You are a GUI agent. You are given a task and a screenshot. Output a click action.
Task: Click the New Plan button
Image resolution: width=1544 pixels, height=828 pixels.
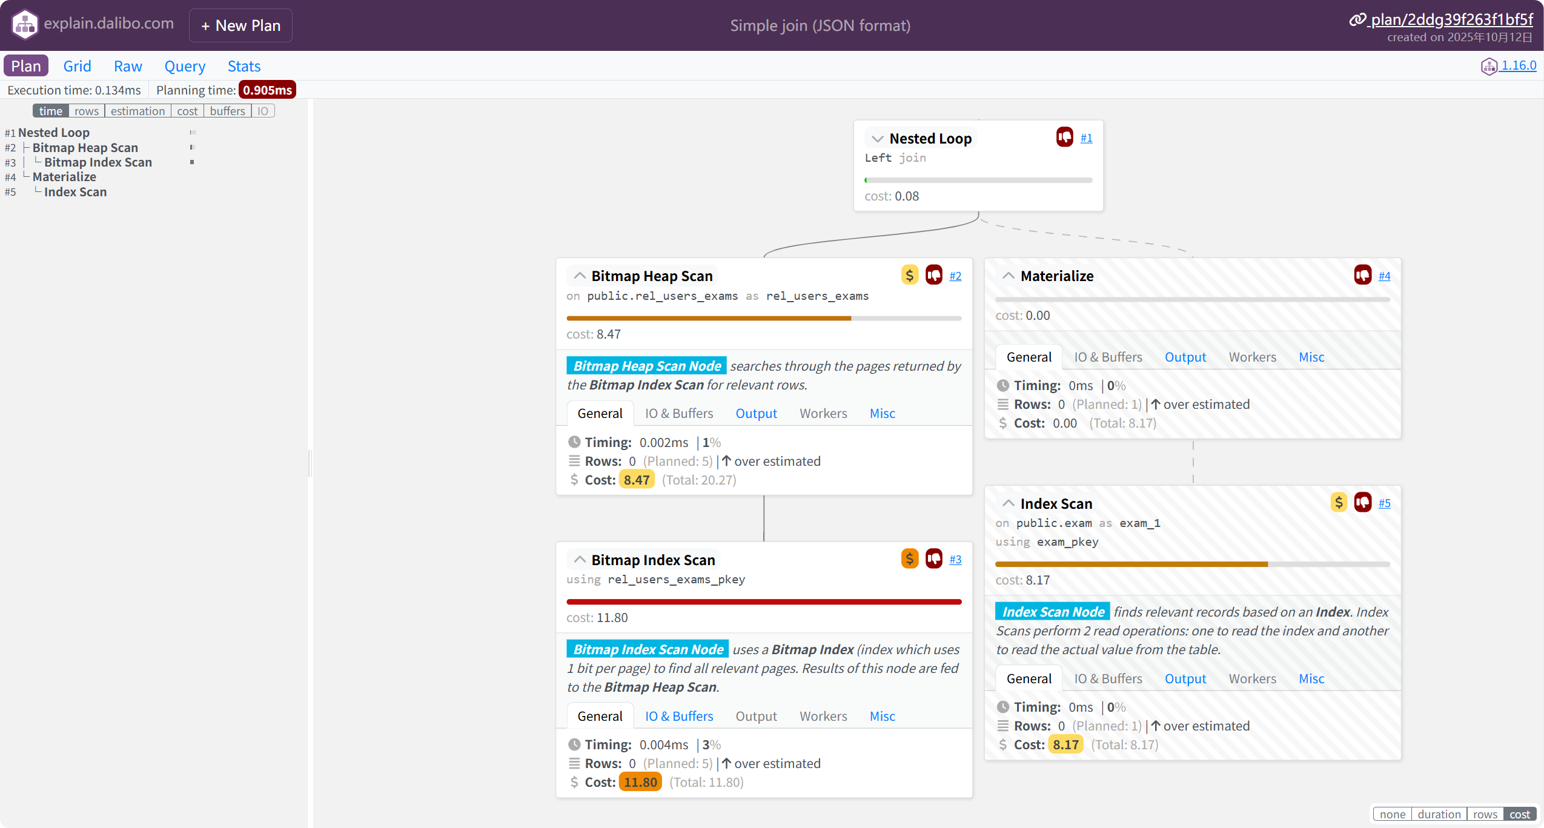[240, 25]
